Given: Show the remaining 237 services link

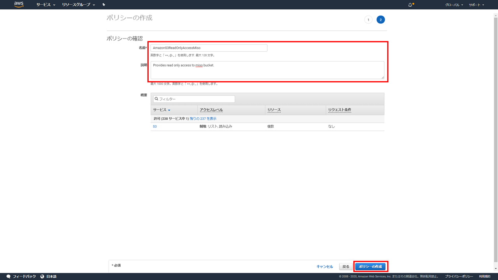Looking at the screenshot, I should 203,119.
